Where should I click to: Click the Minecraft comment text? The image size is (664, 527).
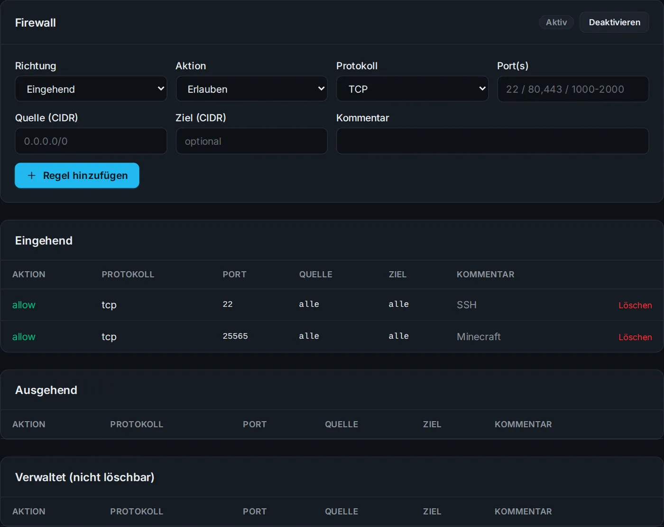coord(479,336)
